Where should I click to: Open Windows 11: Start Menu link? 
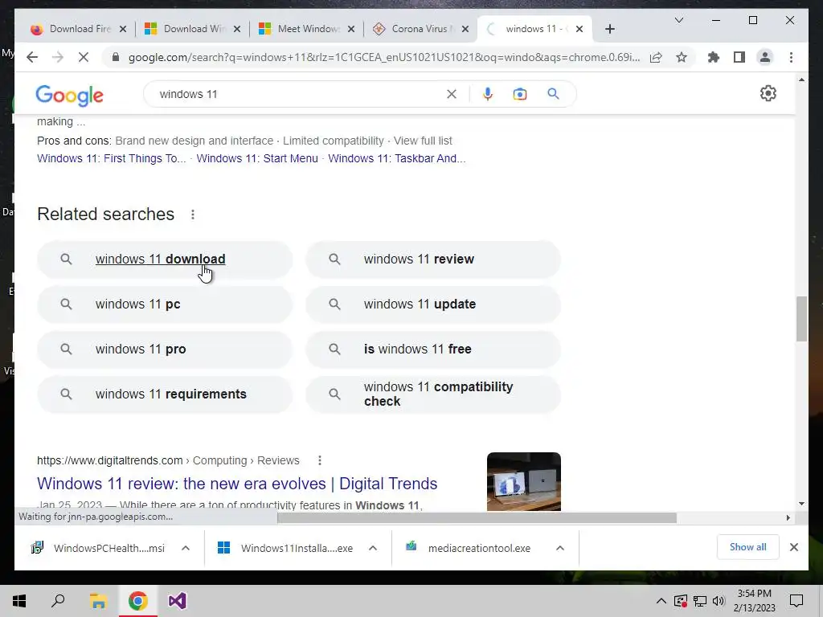(x=257, y=158)
